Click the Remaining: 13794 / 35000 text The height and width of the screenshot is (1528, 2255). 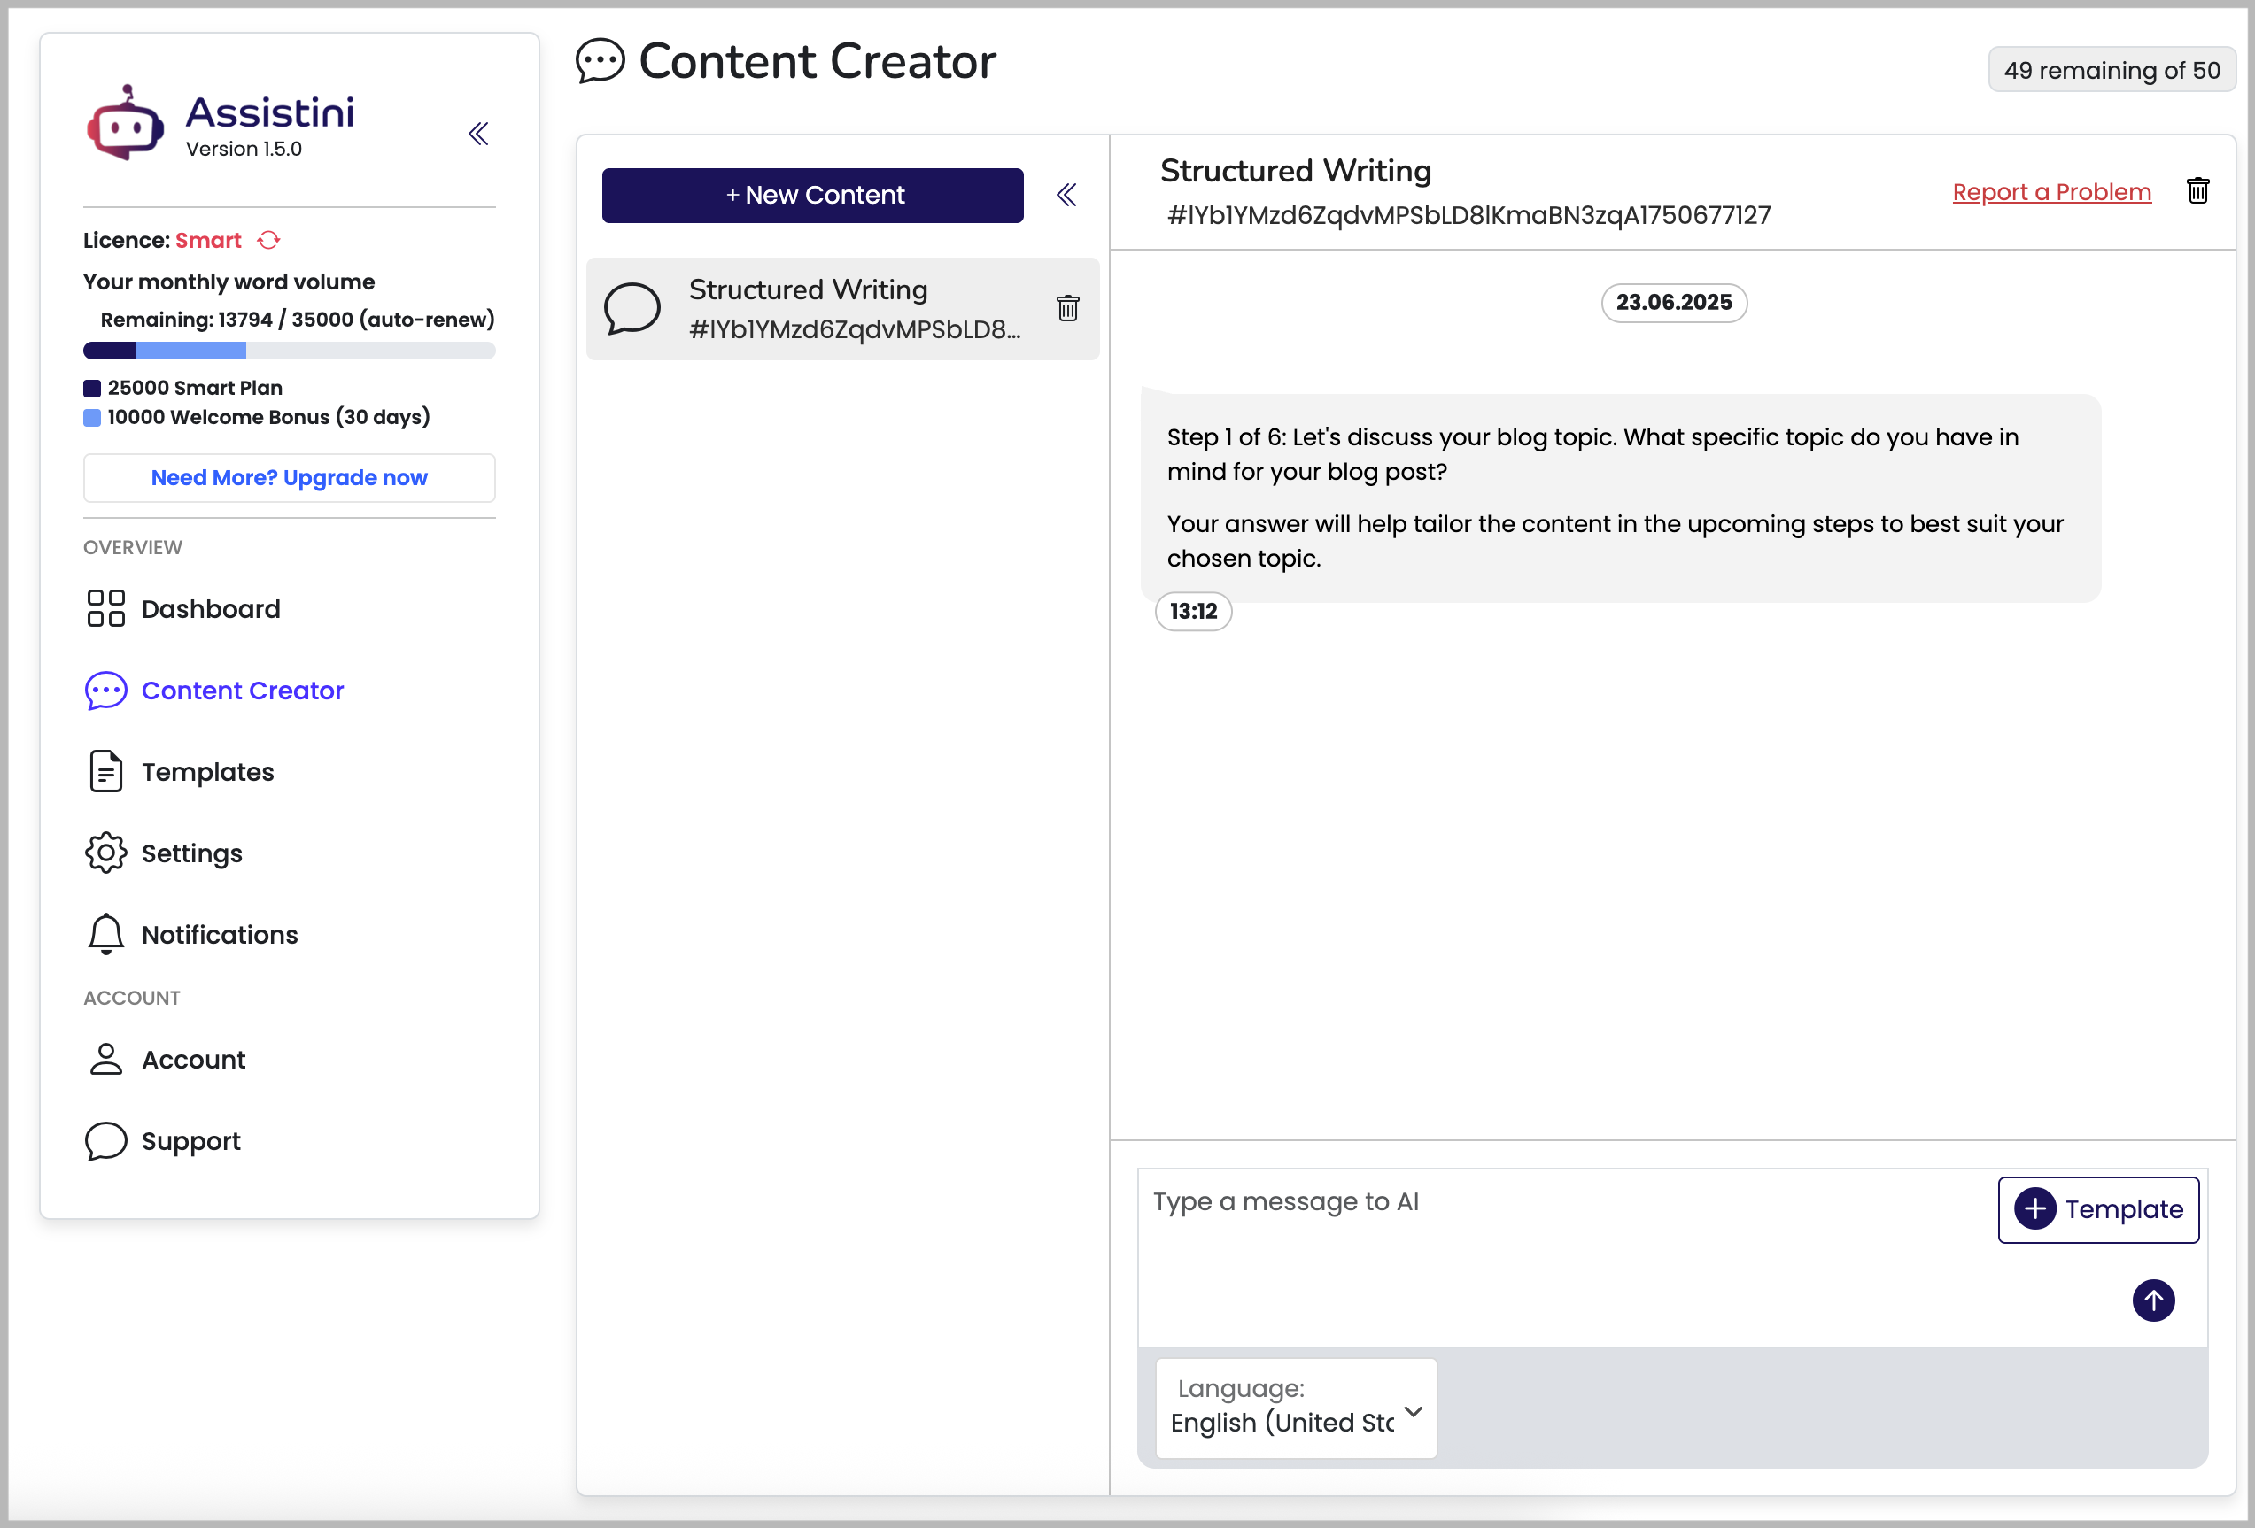[x=297, y=320]
